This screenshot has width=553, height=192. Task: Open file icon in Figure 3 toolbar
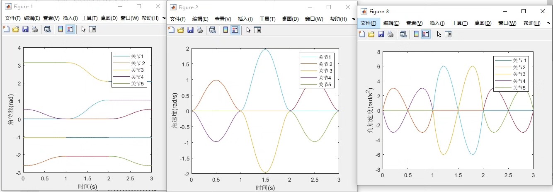tap(371, 34)
